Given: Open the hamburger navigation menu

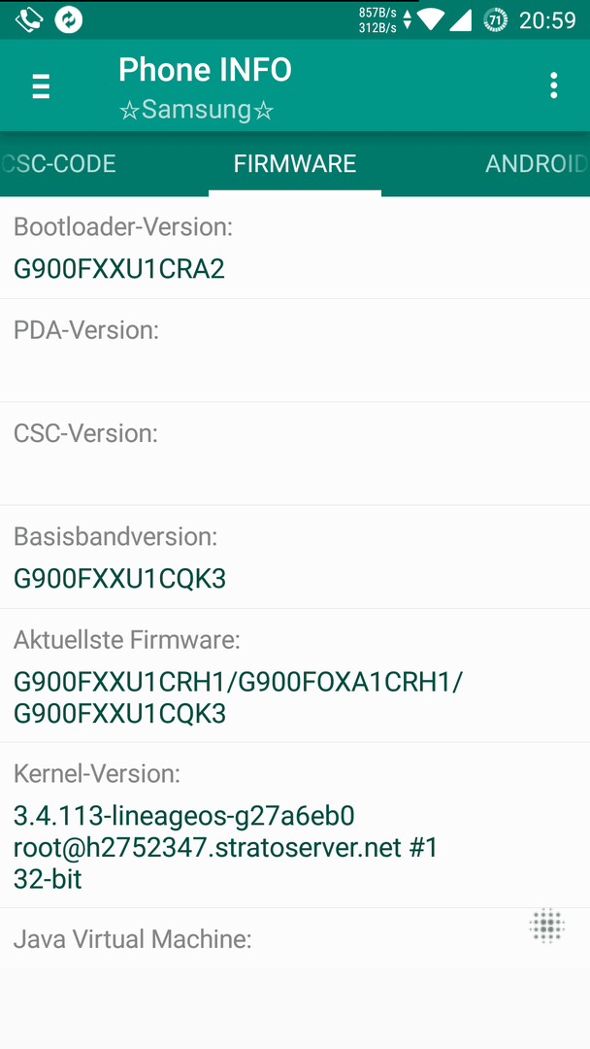Looking at the screenshot, I should click(x=41, y=86).
